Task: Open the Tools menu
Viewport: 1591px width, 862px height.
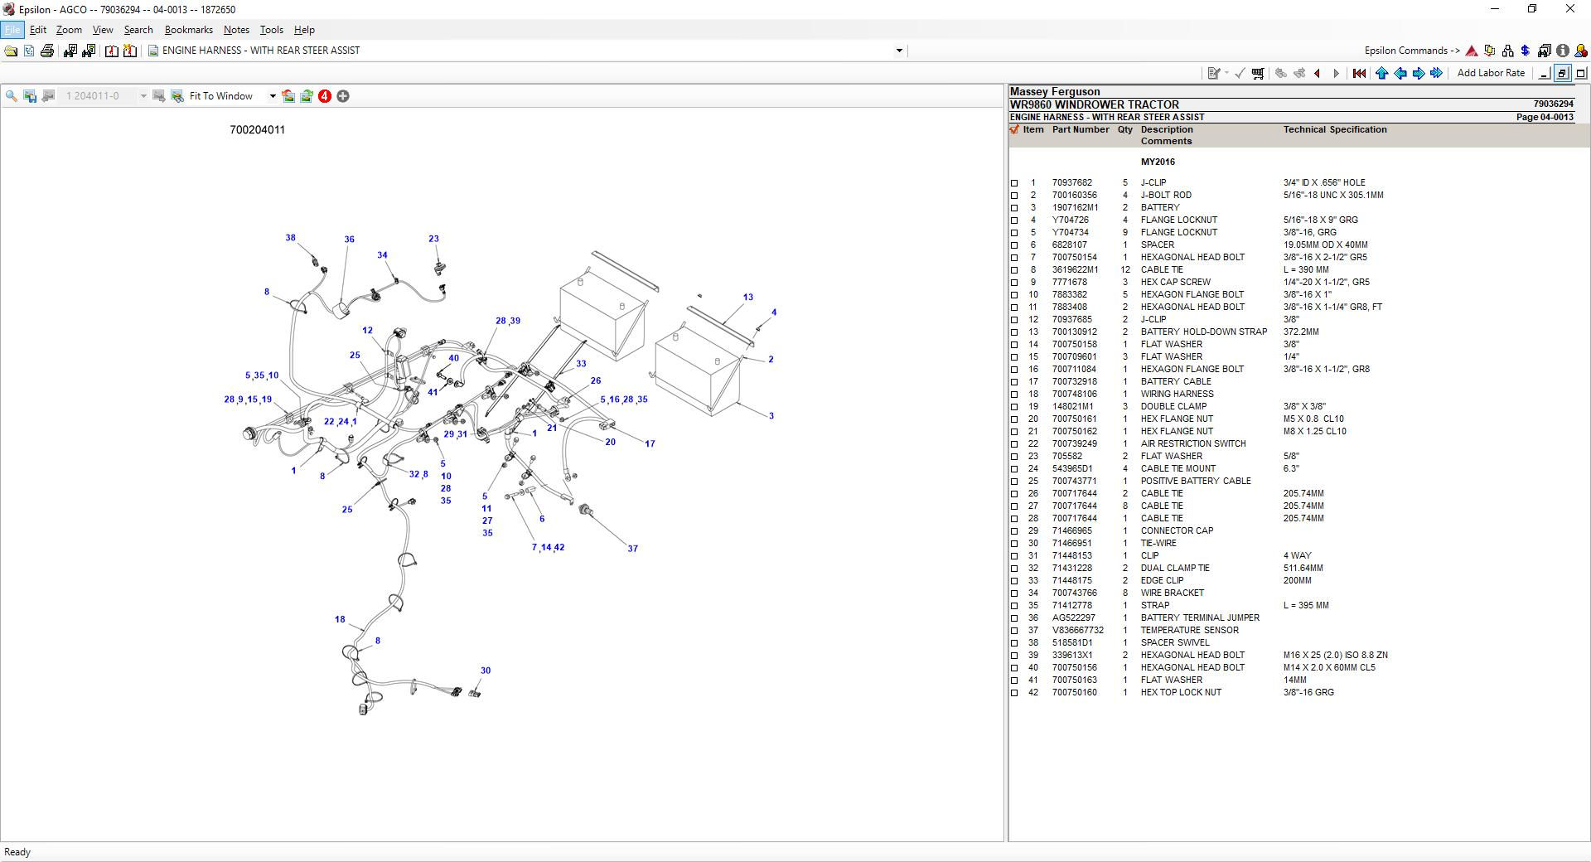Action: [x=271, y=30]
